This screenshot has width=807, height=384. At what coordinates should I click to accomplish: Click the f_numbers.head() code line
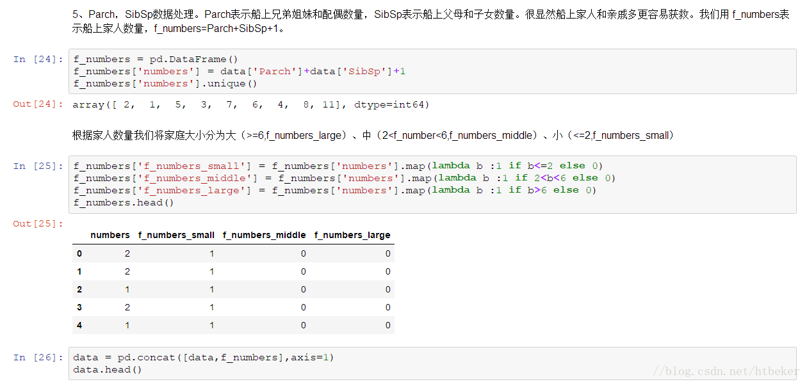tap(124, 203)
